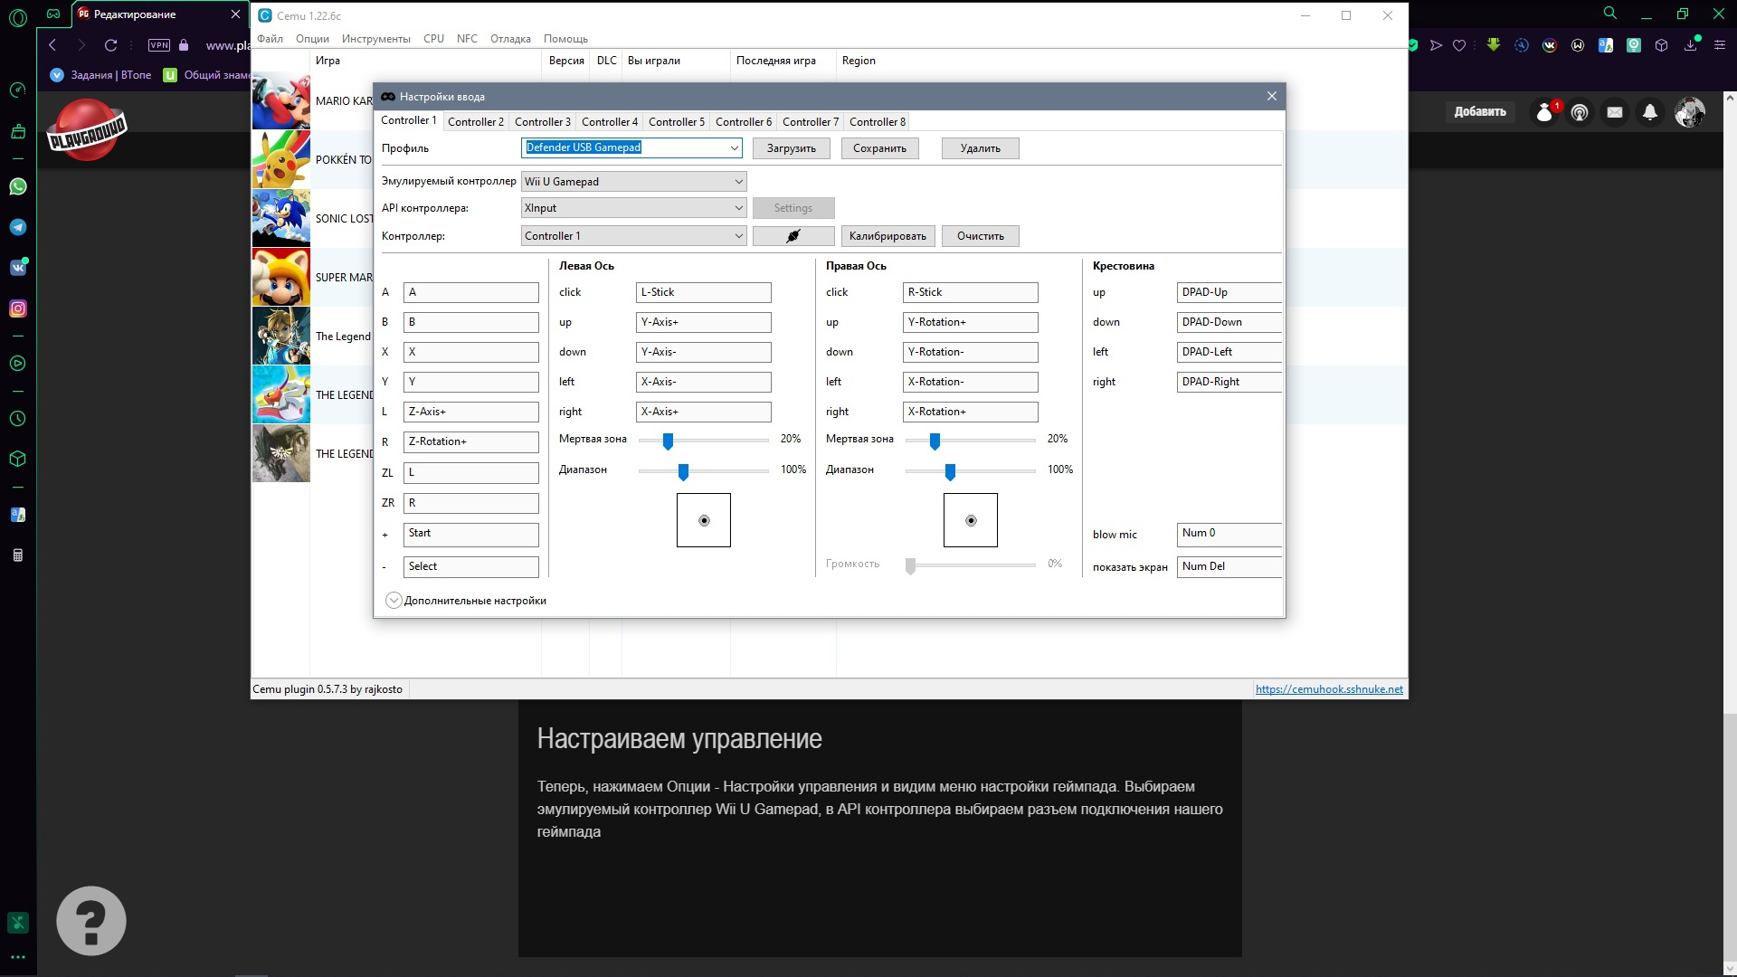Screen dimensions: 1737x977
Task: Open History clock icon in Opera sidebar
Action: (x=17, y=419)
